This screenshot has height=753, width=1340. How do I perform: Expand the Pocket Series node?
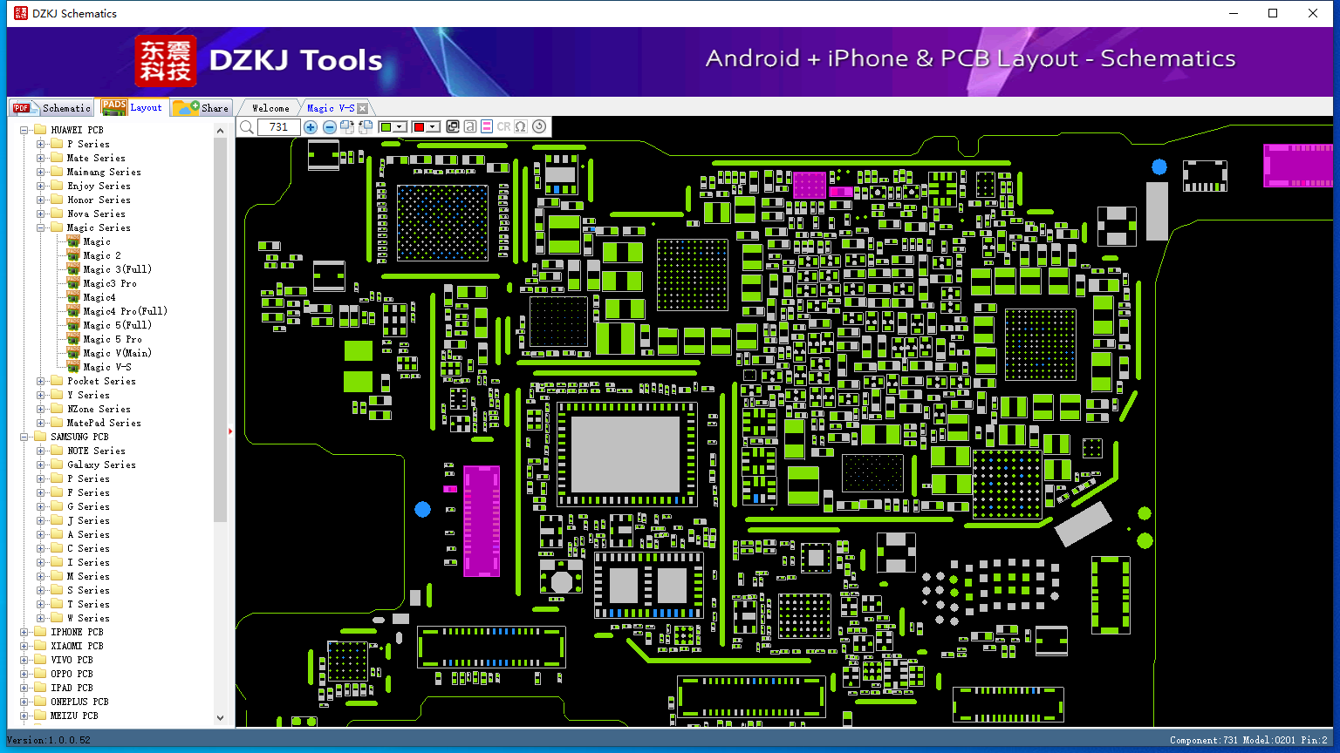[41, 381]
